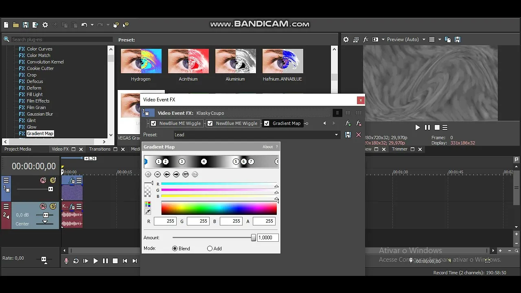
Task: Select gradient control point 6
Action: [244, 162]
